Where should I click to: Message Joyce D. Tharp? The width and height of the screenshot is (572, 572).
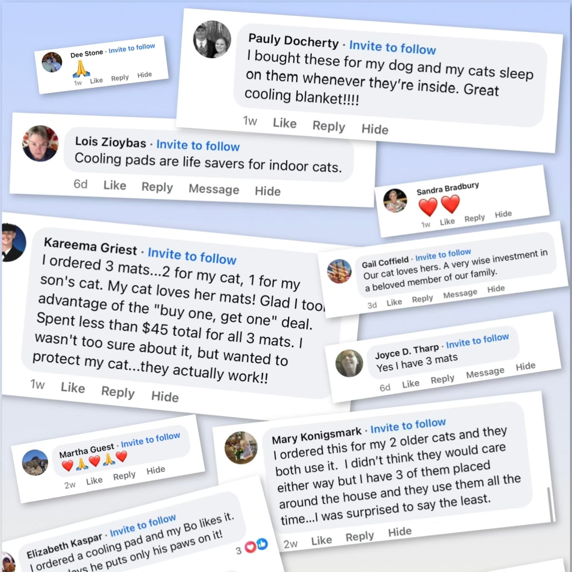point(485,373)
